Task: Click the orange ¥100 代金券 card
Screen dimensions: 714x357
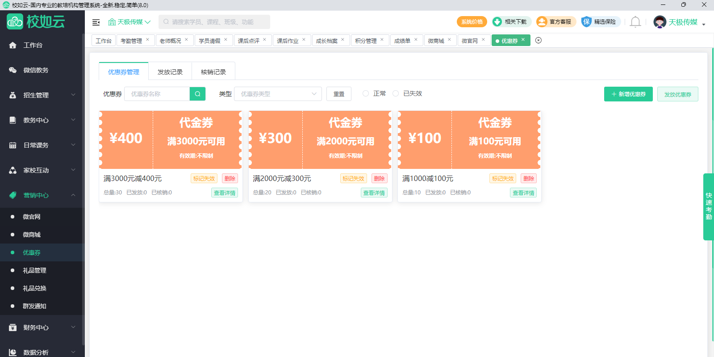Action: click(469, 139)
